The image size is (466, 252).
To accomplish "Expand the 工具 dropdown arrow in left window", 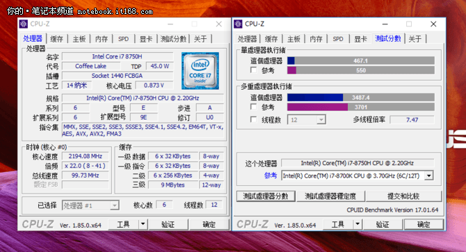I will click(x=143, y=224).
